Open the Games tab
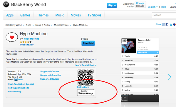Viewport: 176px width, 107px height. (25, 15)
